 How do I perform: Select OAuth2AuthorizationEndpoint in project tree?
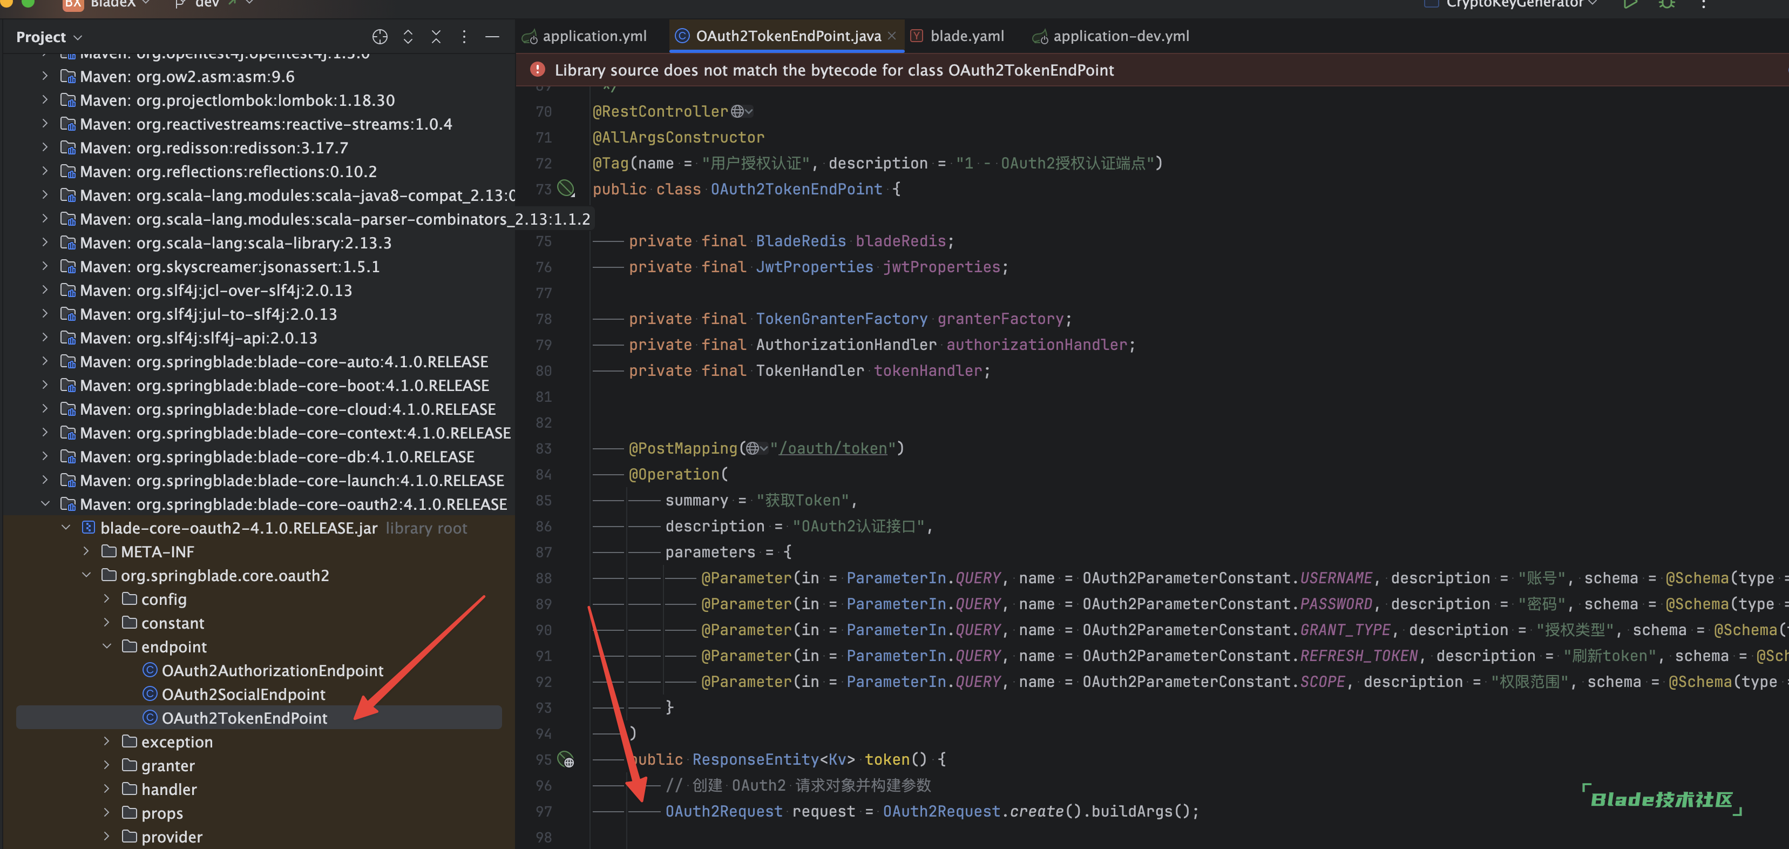click(x=272, y=670)
